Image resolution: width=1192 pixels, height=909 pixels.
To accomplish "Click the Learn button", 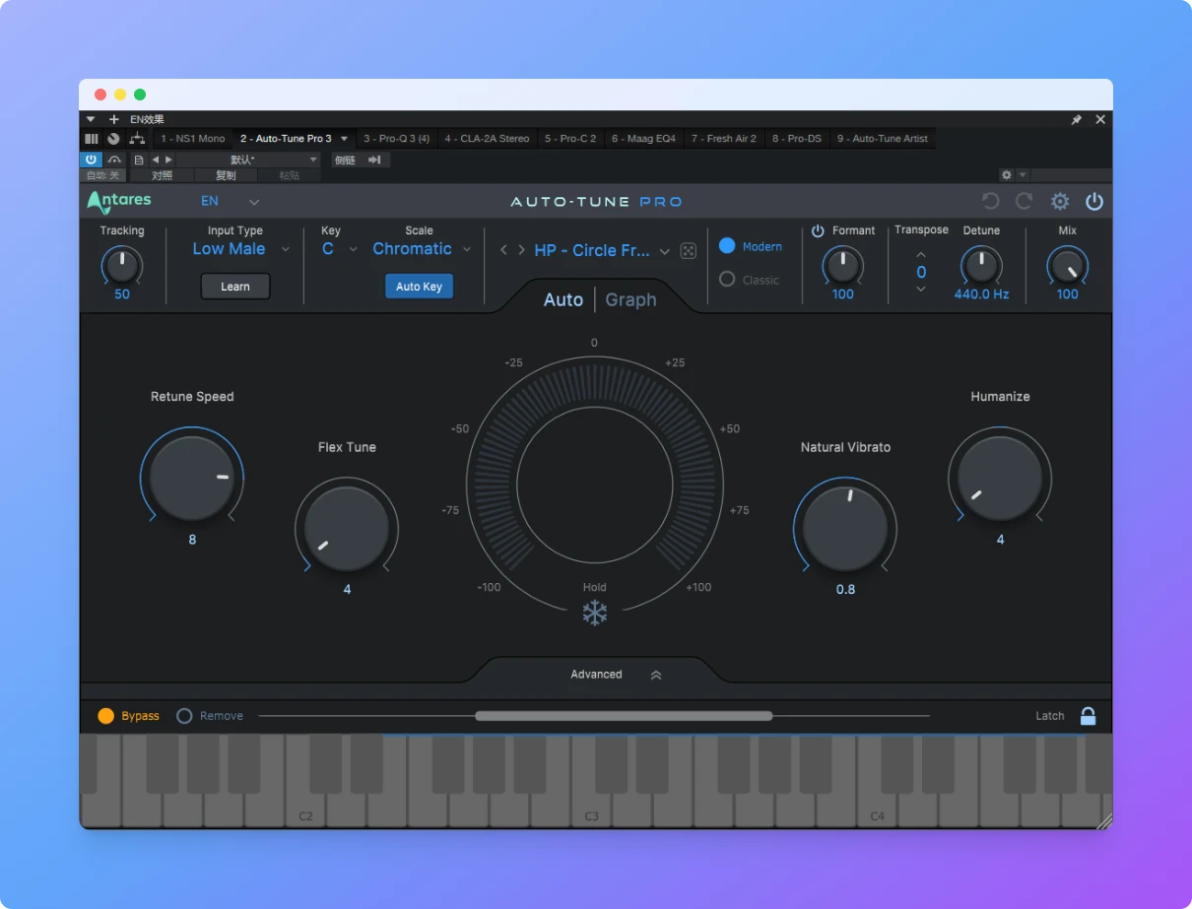I will pyautogui.click(x=234, y=286).
